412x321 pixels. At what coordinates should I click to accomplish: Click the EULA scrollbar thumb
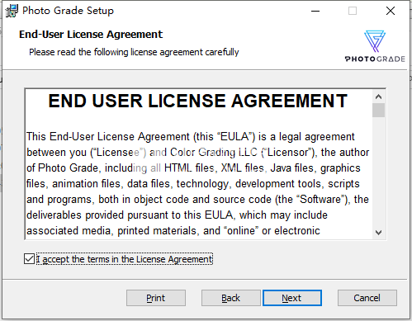[x=378, y=111]
